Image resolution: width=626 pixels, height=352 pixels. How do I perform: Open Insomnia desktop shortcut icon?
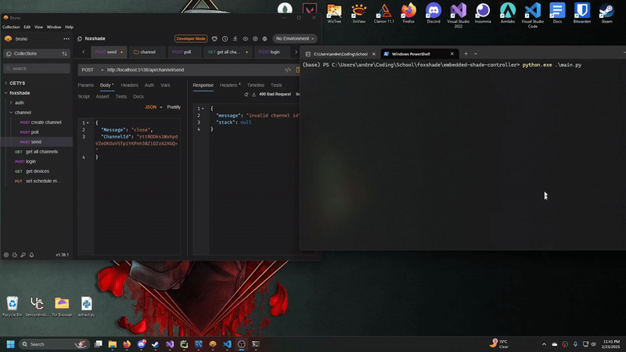[483, 13]
